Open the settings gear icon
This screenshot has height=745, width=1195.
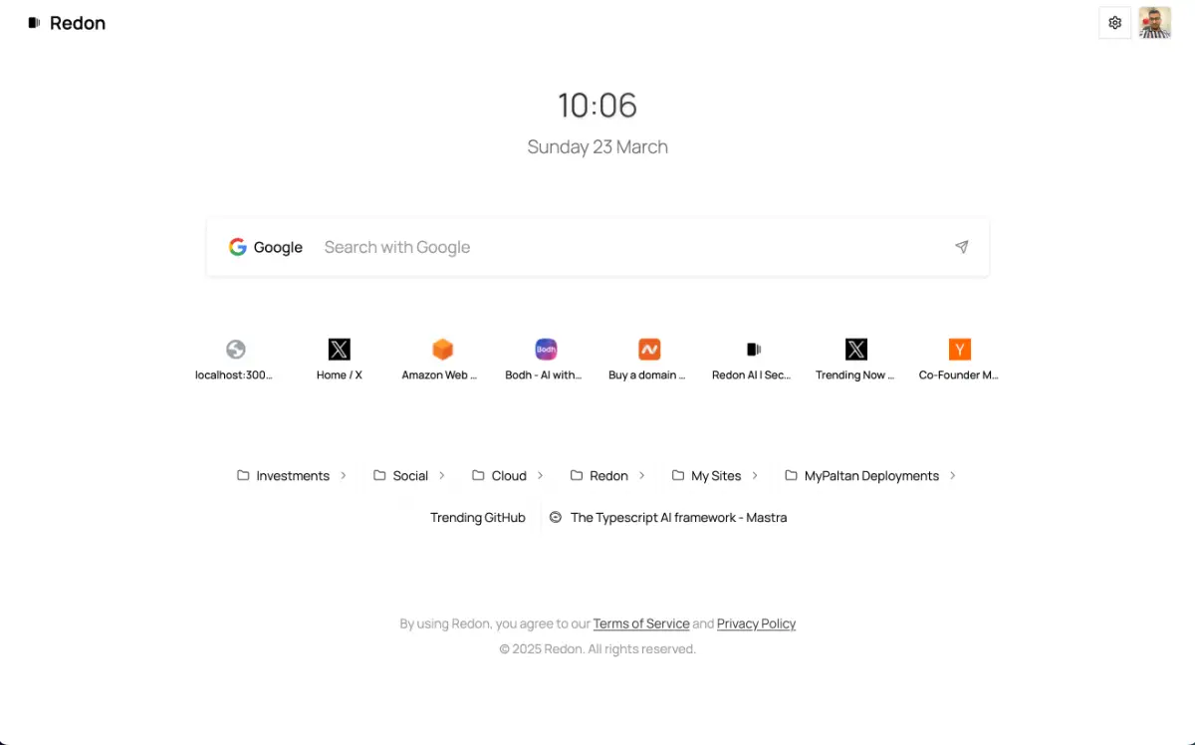click(x=1114, y=23)
